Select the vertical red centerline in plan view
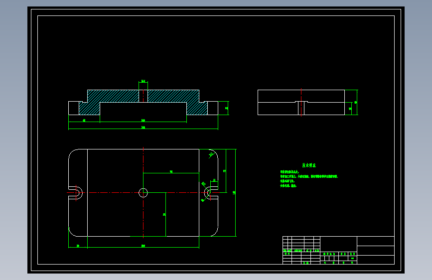This screenshot has height=280, width=432. pyautogui.click(x=144, y=193)
